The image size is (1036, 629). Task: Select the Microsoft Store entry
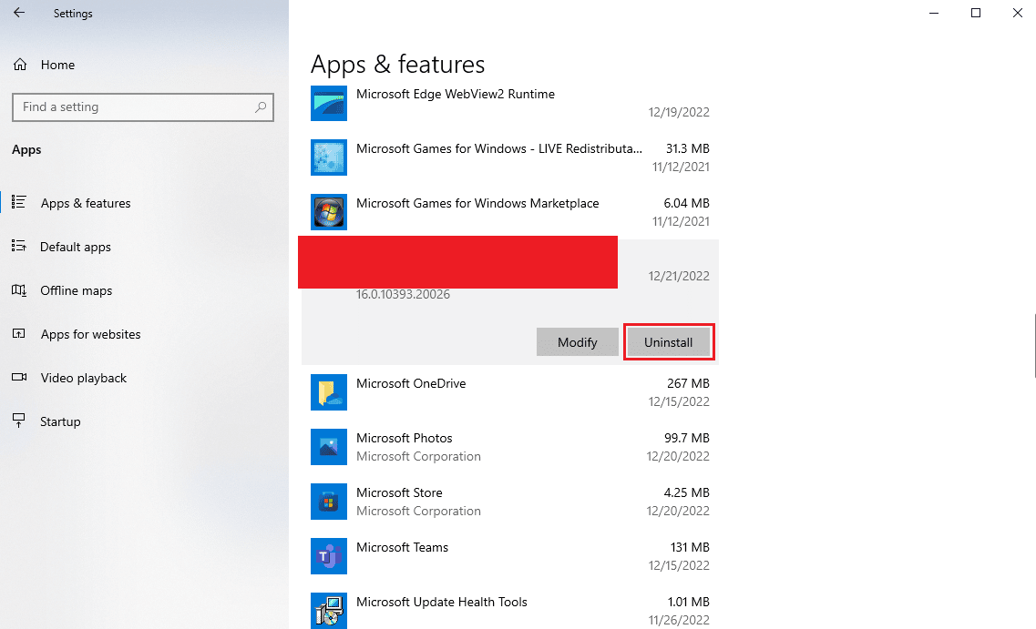click(x=510, y=502)
